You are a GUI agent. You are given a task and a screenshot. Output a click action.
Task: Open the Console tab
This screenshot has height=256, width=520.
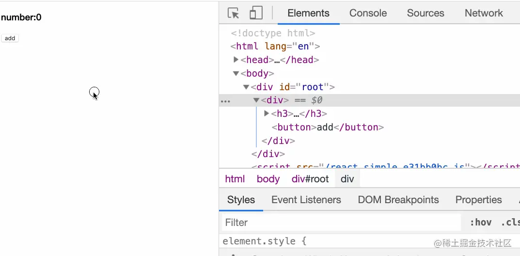(368, 13)
